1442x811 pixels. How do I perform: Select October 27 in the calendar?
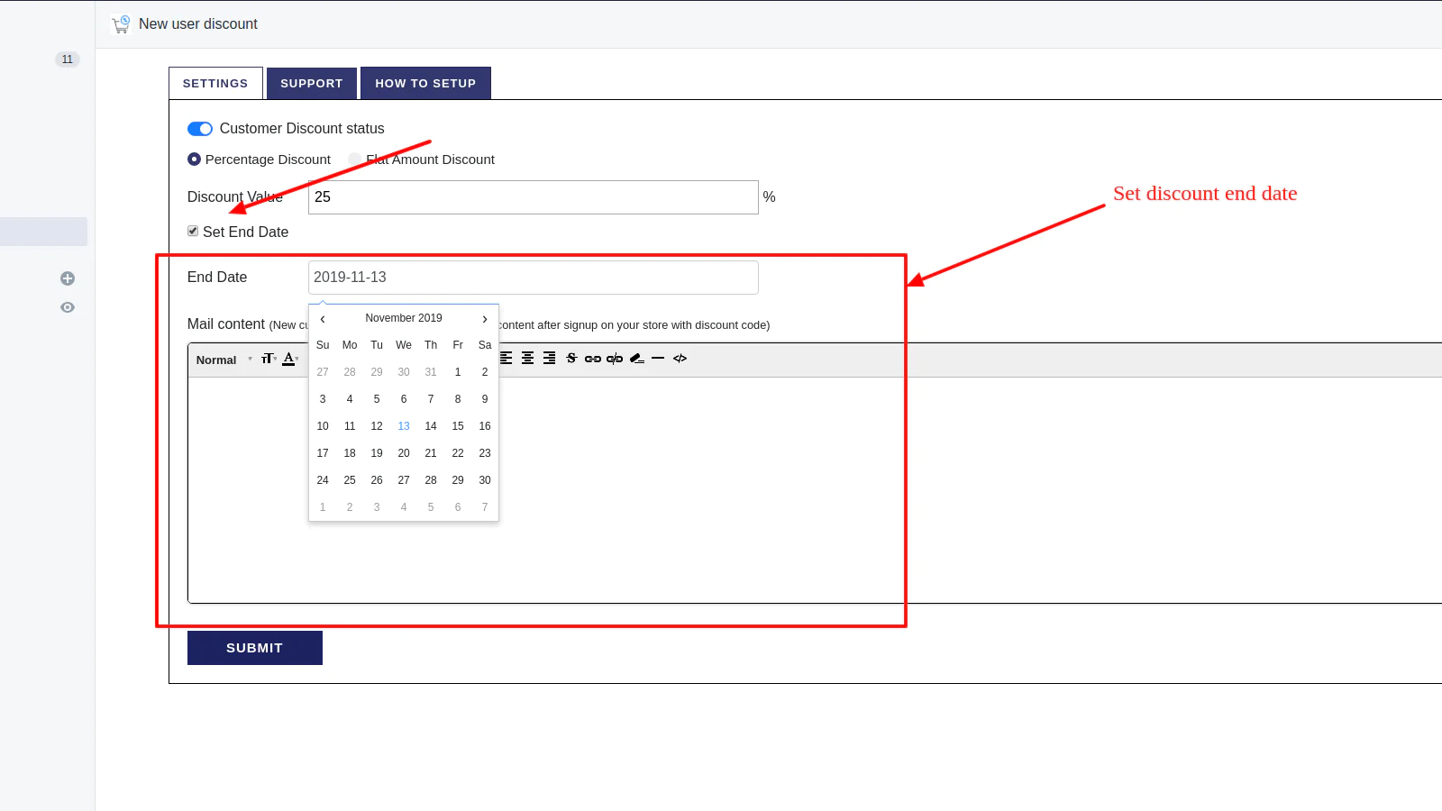[x=323, y=372]
